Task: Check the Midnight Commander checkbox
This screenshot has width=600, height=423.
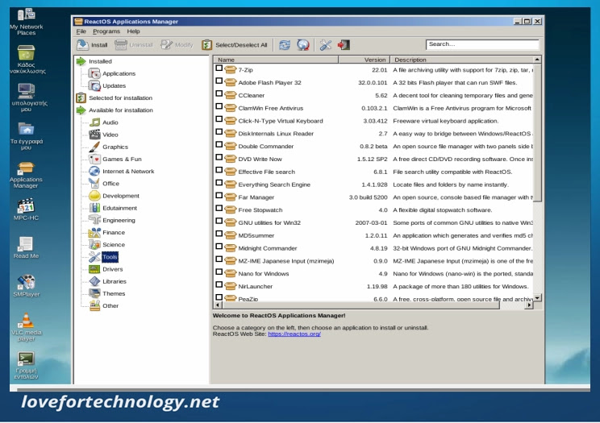Action: click(219, 247)
